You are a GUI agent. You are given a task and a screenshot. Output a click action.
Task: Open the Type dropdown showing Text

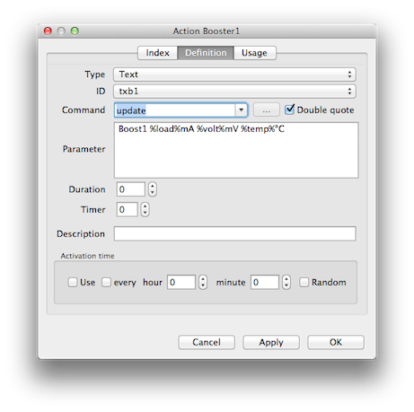click(234, 75)
